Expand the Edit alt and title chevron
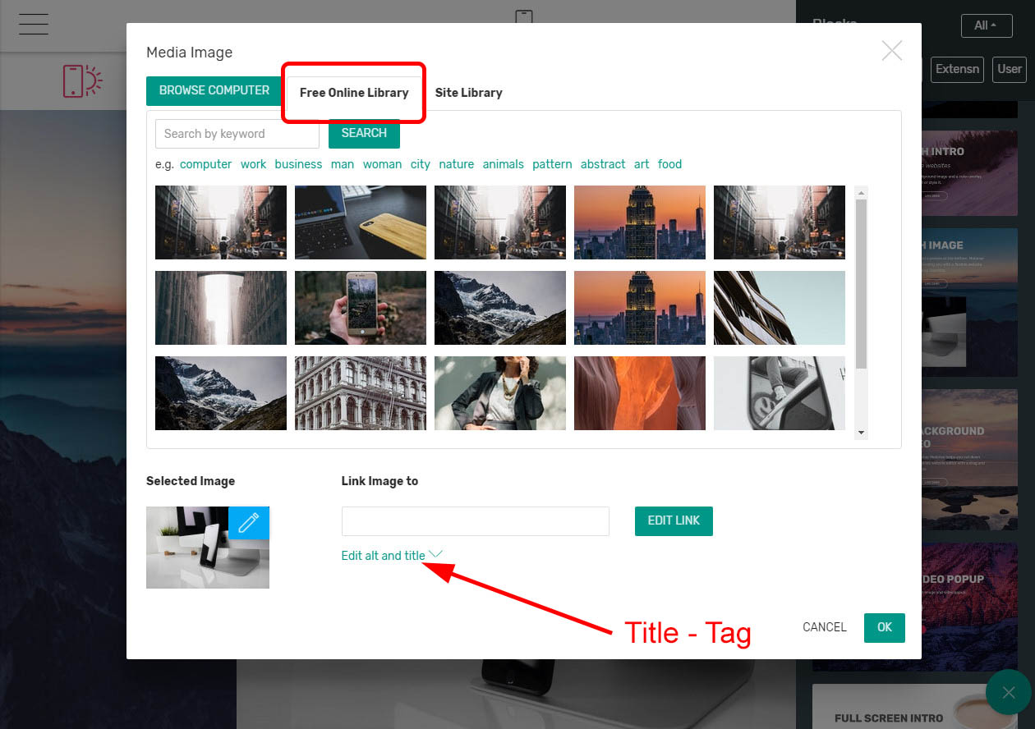The image size is (1035, 729). 436,554
